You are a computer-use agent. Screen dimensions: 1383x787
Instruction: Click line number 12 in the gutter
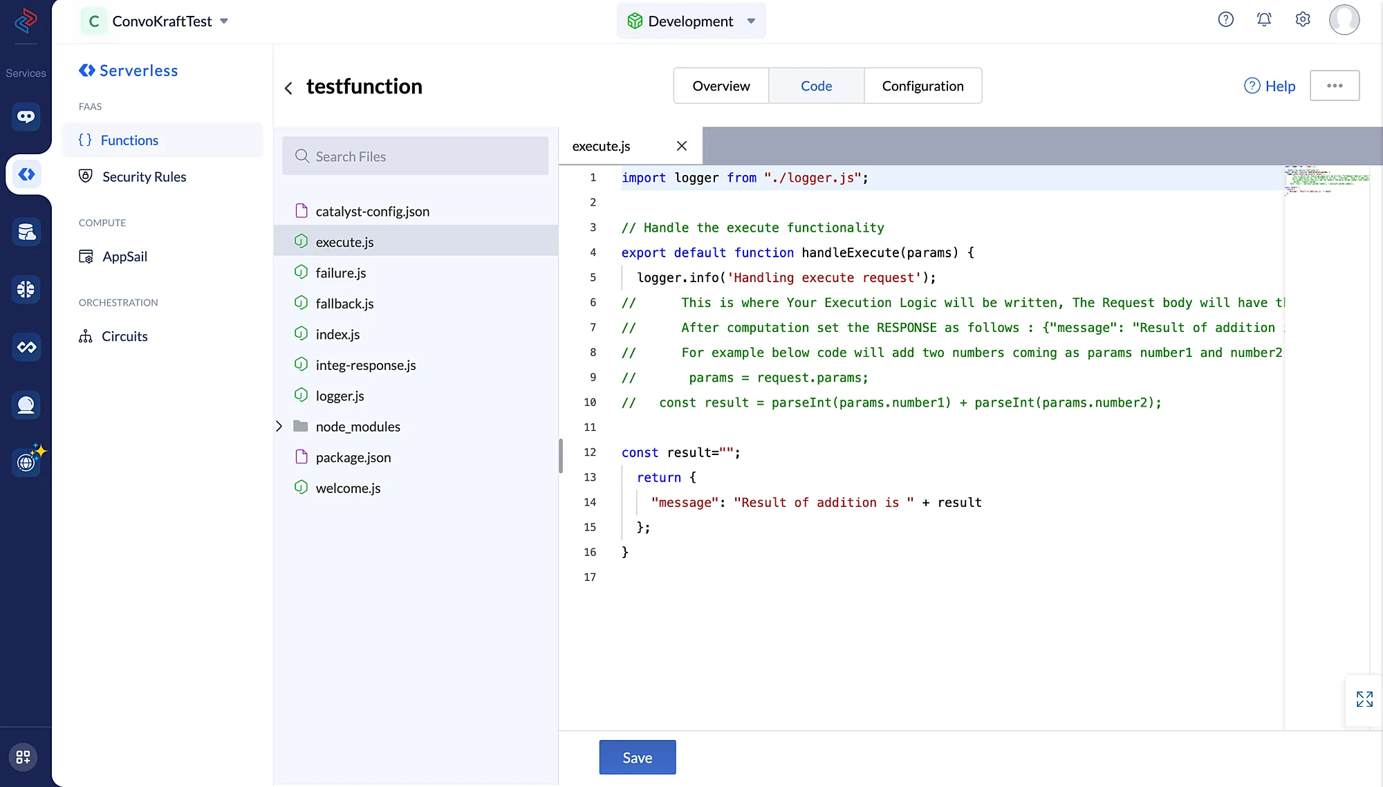(589, 452)
